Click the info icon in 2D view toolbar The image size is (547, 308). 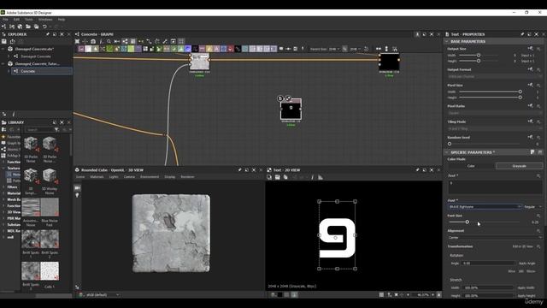coord(312,177)
